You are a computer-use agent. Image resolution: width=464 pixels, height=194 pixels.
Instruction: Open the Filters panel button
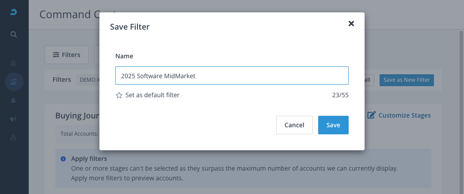(x=67, y=55)
